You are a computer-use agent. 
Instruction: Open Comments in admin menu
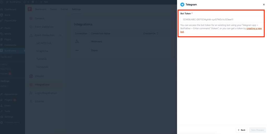[10, 45]
